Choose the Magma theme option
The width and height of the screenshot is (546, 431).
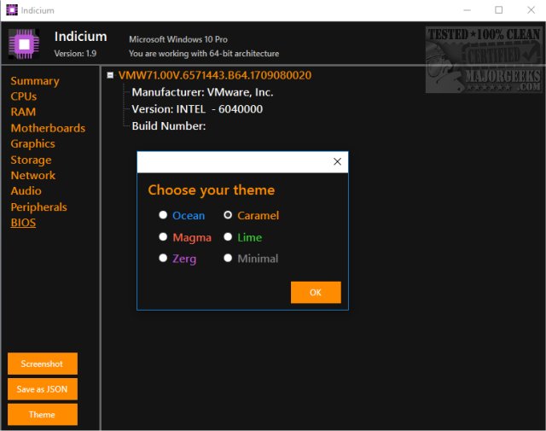[163, 237]
